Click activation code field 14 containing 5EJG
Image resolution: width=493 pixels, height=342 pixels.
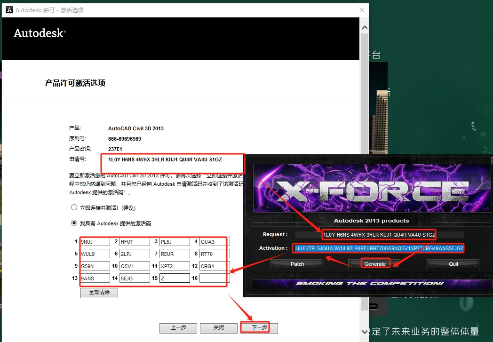[135, 278]
